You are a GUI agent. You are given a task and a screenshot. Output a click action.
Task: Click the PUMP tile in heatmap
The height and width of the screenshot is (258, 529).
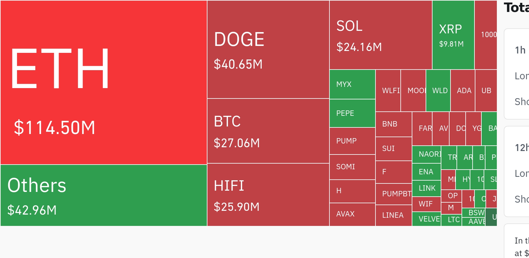[x=352, y=141]
